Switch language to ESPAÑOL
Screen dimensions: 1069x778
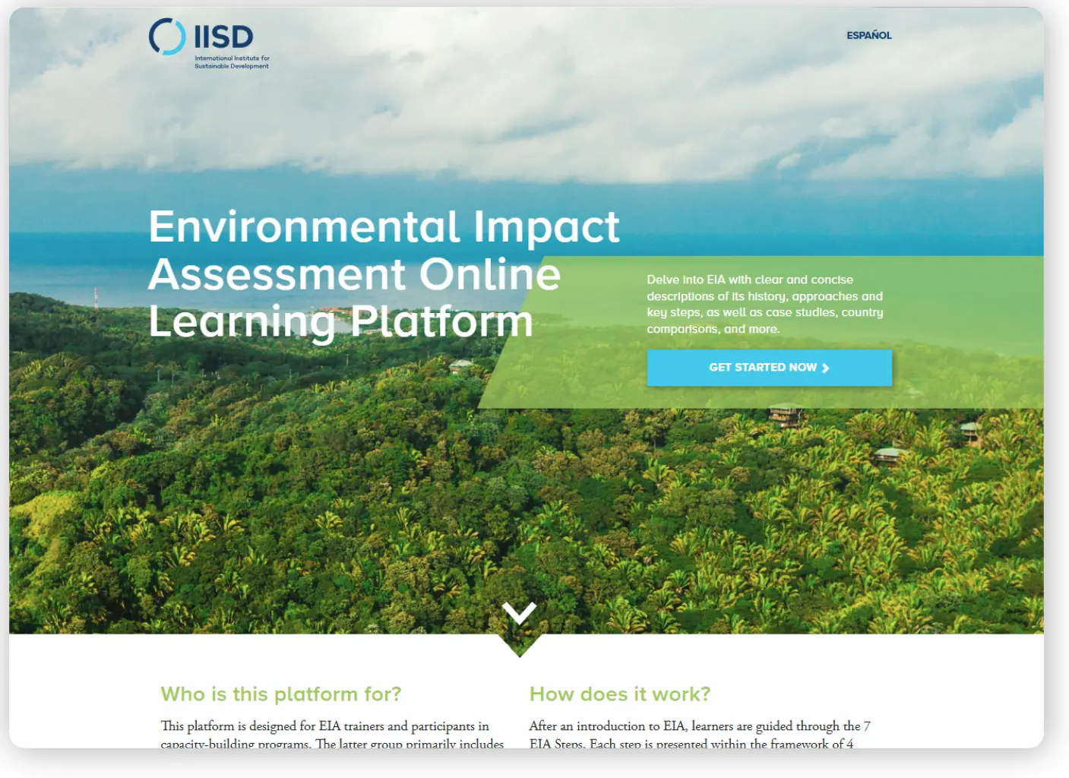click(868, 35)
